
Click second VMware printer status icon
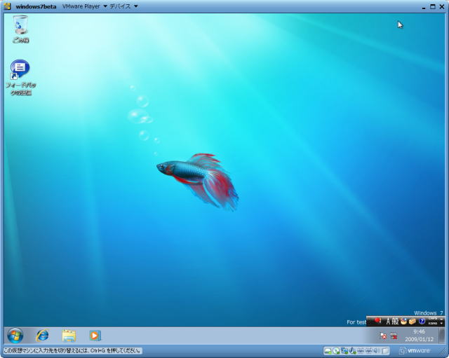click(x=369, y=350)
